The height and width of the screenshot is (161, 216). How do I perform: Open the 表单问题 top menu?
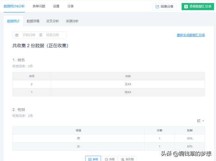pyautogui.click(x=39, y=6)
